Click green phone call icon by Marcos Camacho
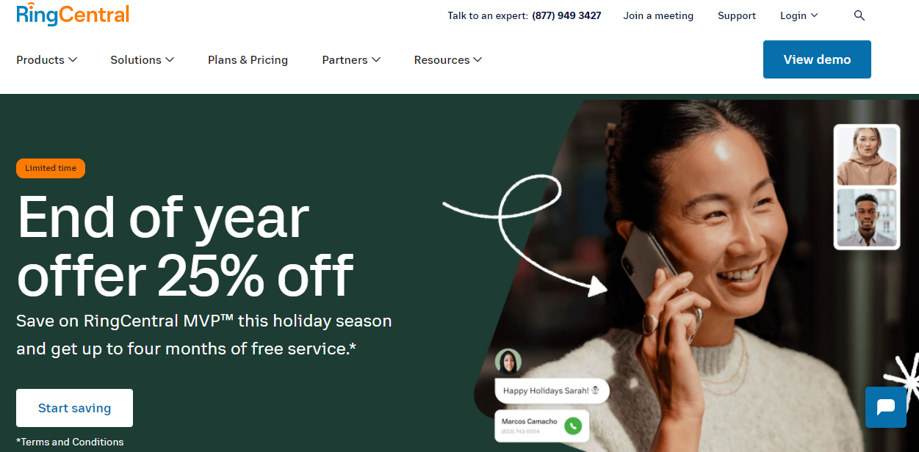The height and width of the screenshot is (452, 919). [x=573, y=425]
